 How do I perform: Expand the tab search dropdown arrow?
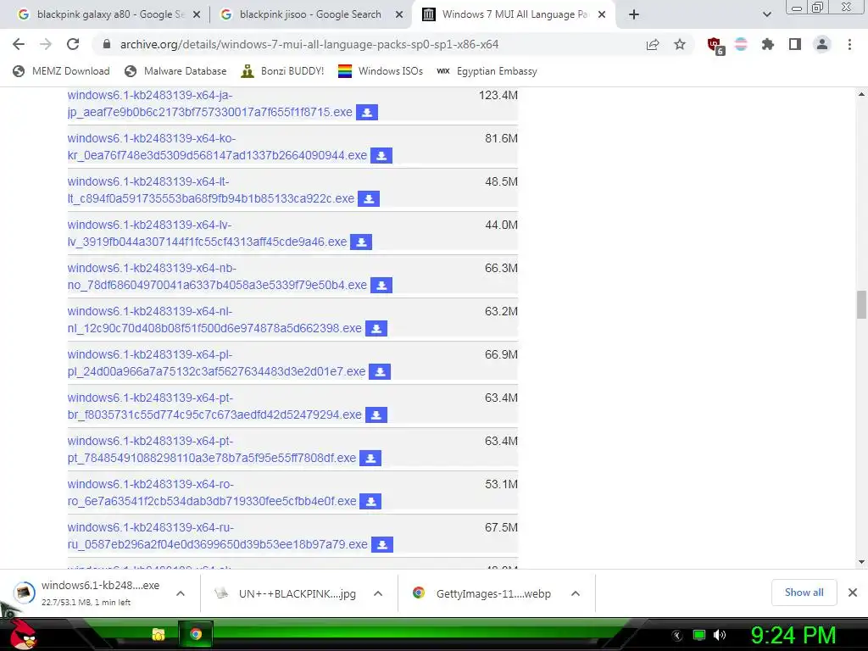point(766,14)
